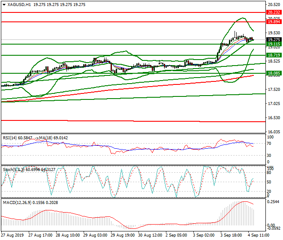
Task: Click the 28 Aug 10:00 time axis label
Action: coord(68,235)
